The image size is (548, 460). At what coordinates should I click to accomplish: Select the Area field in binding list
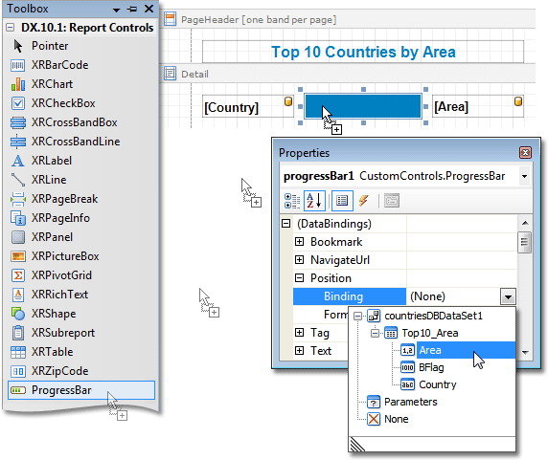430,350
